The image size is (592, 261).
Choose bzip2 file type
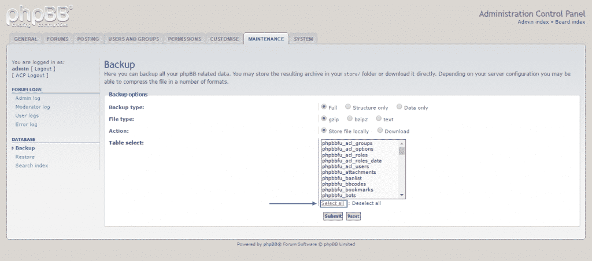point(350,119)
